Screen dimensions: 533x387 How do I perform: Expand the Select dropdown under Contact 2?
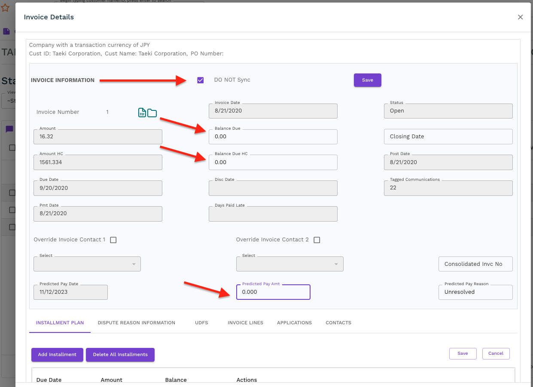pos(289,264)
